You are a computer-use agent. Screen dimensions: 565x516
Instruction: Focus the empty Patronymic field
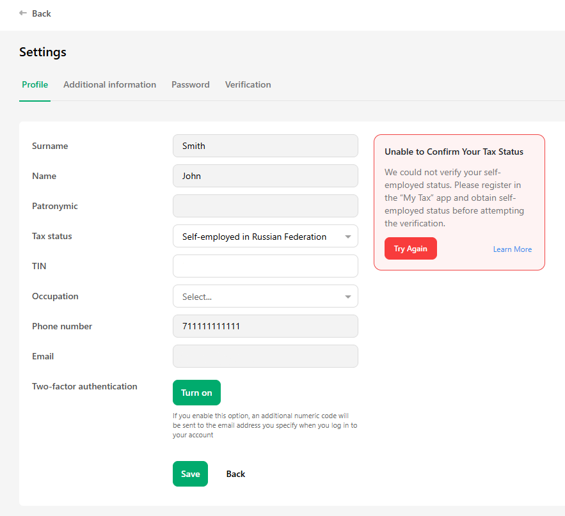pos(266,206)
